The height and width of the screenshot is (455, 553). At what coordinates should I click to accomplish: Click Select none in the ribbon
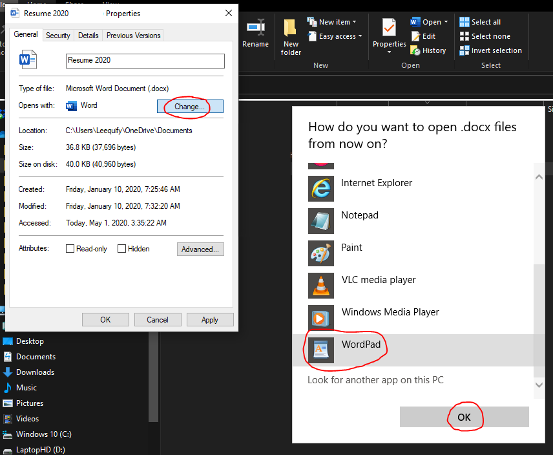485,36
